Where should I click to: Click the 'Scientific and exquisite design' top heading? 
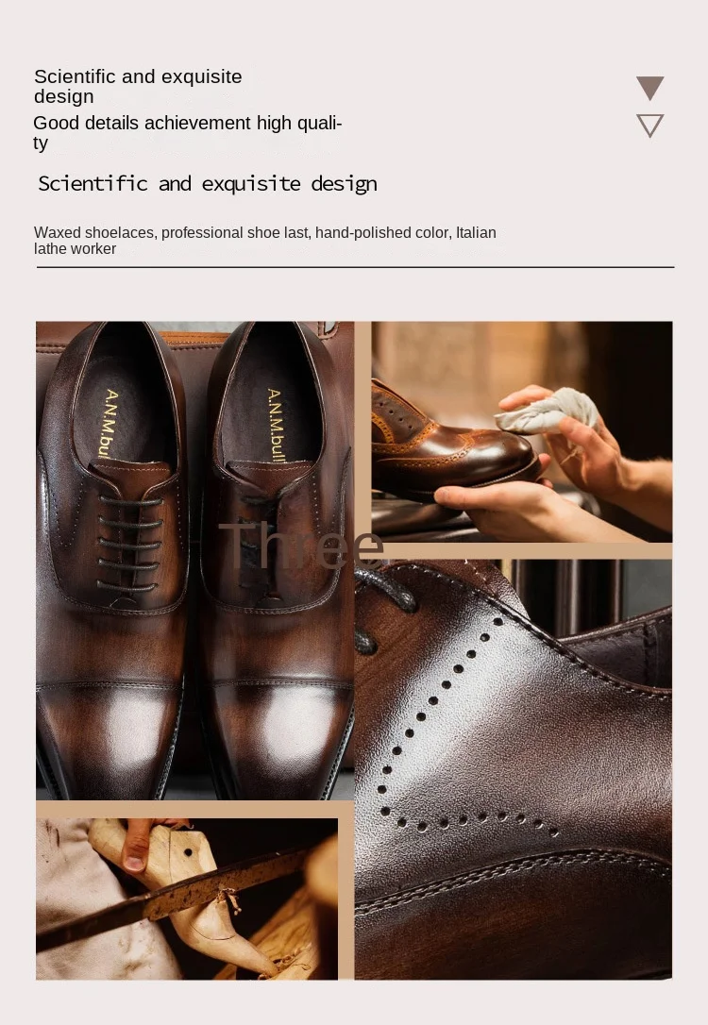[138, 86]
